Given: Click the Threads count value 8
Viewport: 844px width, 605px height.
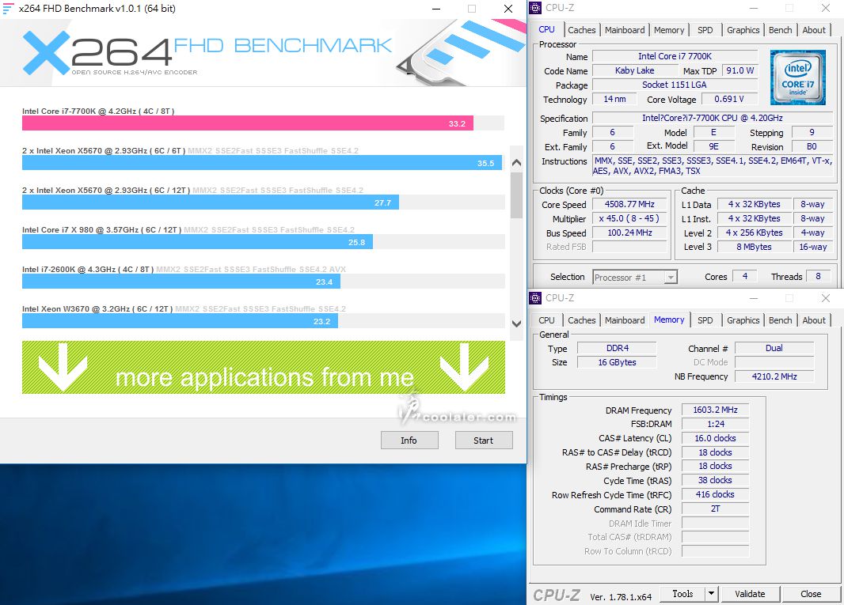Looking at the screenshot, I should click(x=818, y=277).
